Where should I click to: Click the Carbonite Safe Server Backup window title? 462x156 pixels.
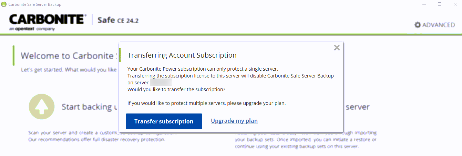(35, 4)
